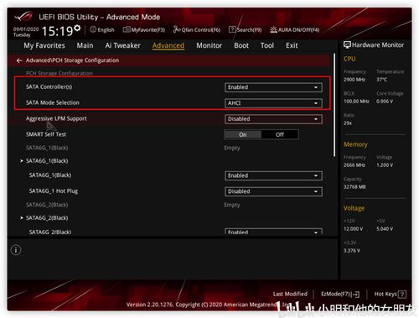Viewport: 419px width, 318px height.
Task: Click the globe English language icon
Action: 93,29
